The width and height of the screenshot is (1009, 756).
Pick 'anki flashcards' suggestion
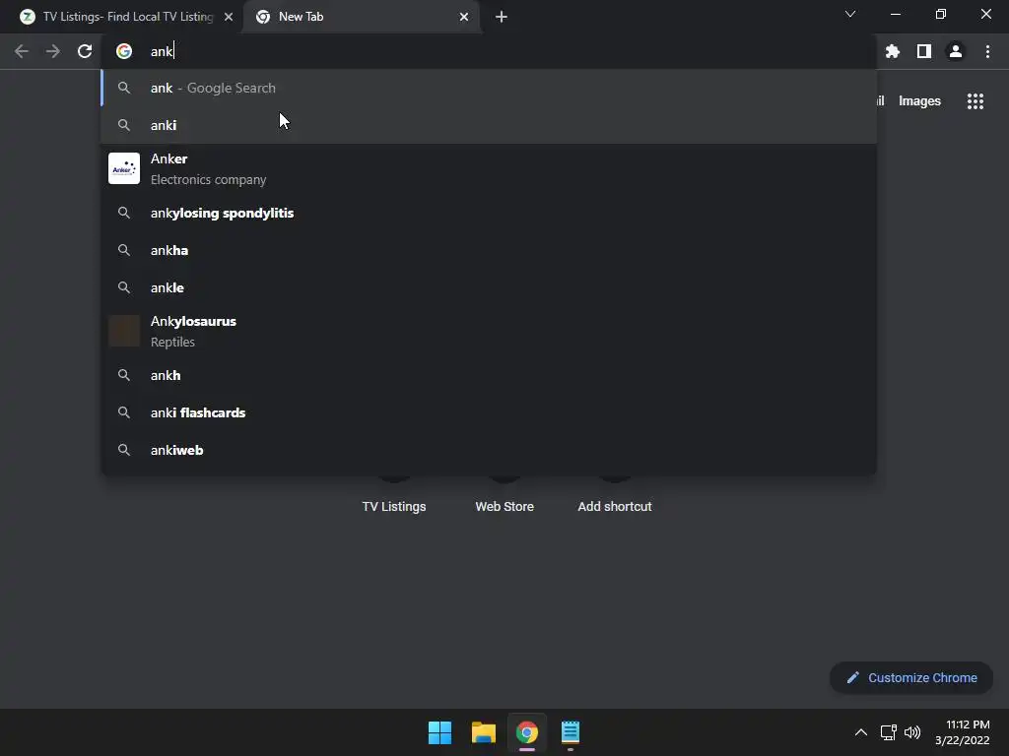(489, 412)
